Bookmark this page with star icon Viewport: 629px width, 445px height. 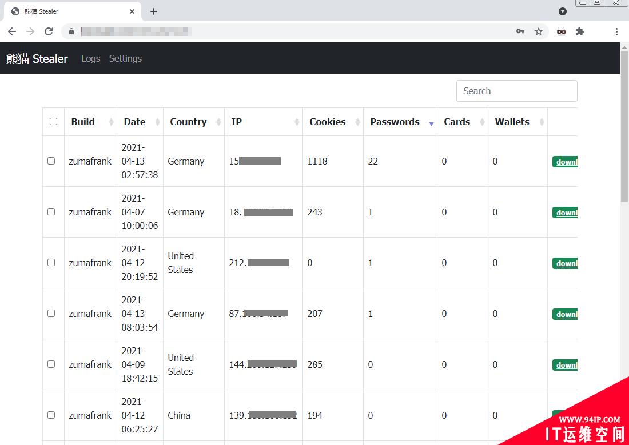539,31
